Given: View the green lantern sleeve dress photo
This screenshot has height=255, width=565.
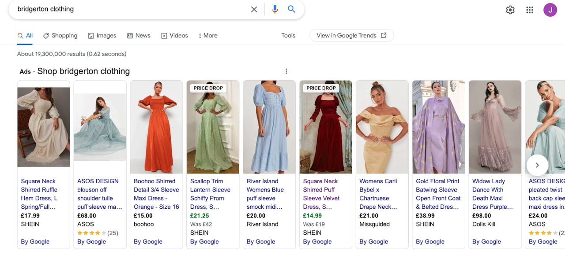Looking at the screenshot, I should pos(213,127).
